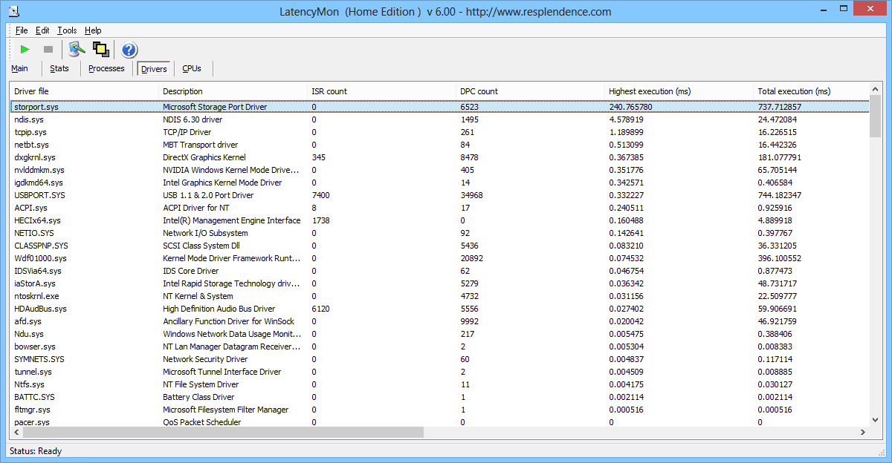Viewport: 892px width, 463px height.
Task: Click 'Intel(R) Management Engine Interface' description
Action: point(232,220)
